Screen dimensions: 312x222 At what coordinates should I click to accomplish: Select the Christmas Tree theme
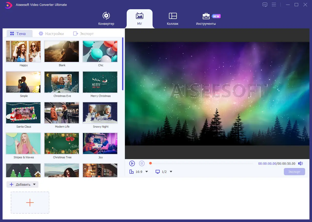62,143
